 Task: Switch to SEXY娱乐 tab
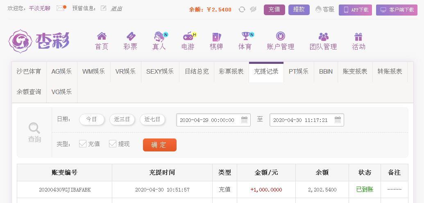(x=160, y=72)
